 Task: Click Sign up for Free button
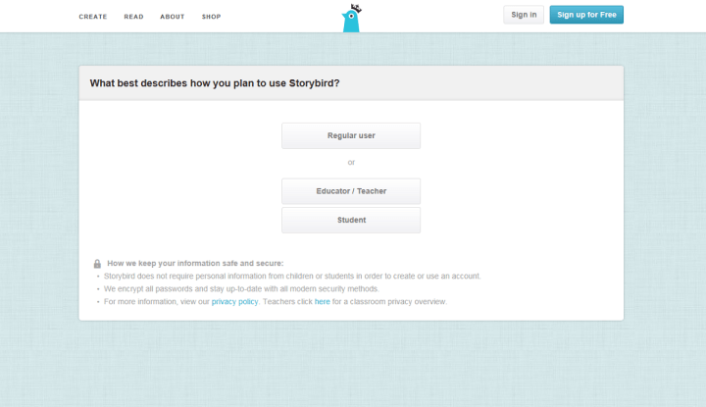point(586,15)
